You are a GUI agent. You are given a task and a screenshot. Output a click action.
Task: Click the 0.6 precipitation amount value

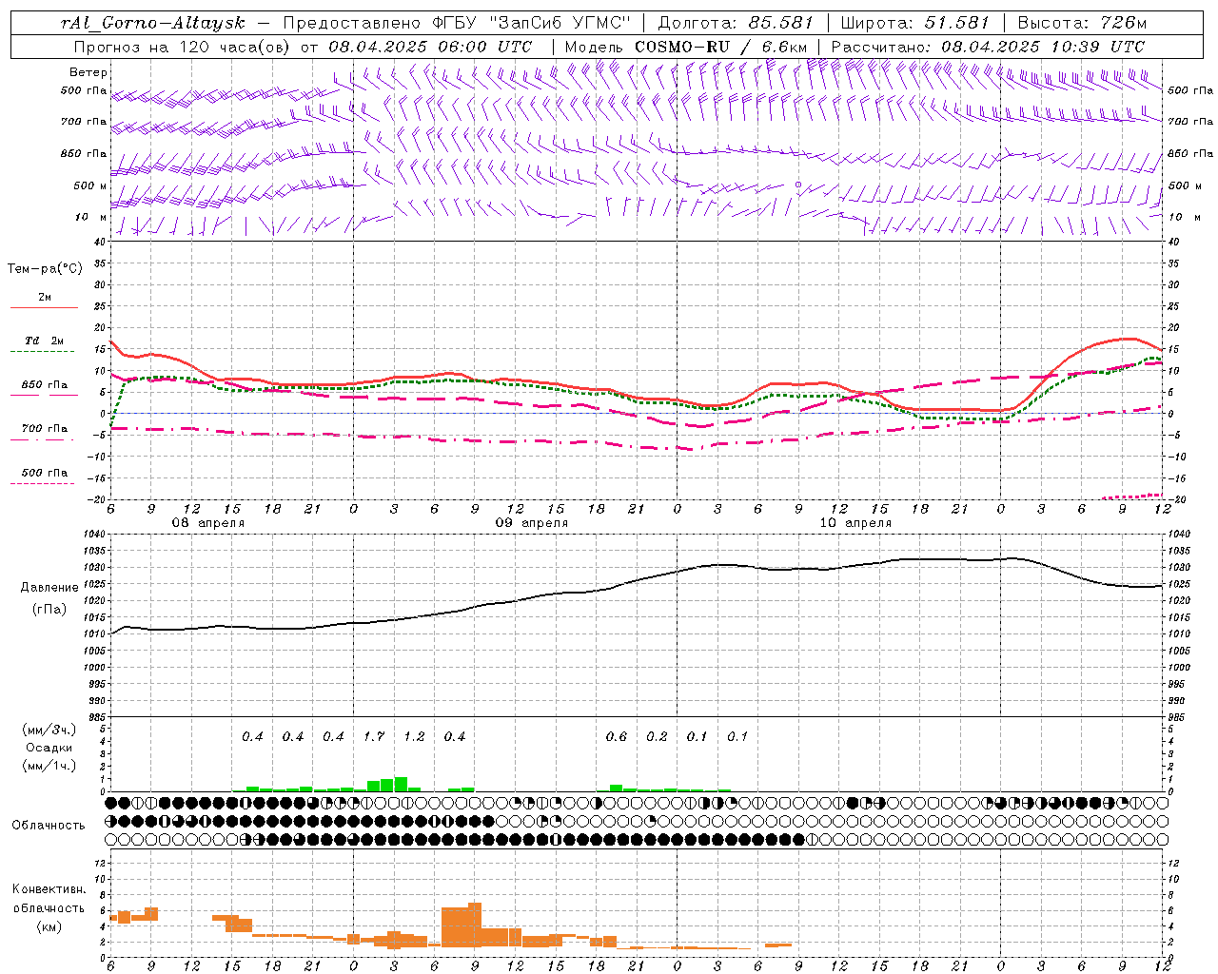[x=617, y=736]
